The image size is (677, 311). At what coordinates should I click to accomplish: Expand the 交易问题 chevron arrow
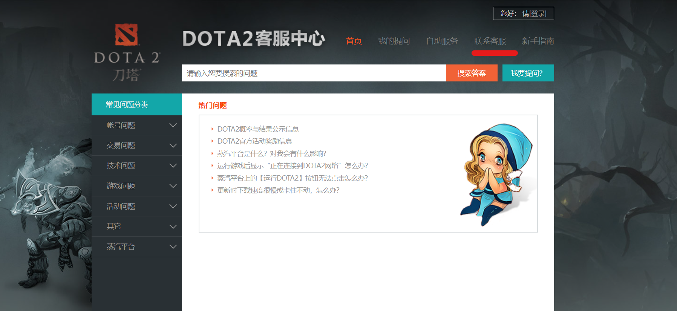[173, 146]
